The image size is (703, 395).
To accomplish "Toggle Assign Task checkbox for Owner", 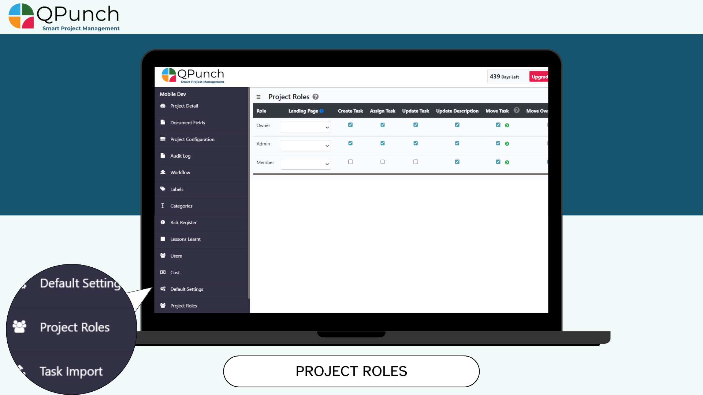I will [x=383, y=125].
